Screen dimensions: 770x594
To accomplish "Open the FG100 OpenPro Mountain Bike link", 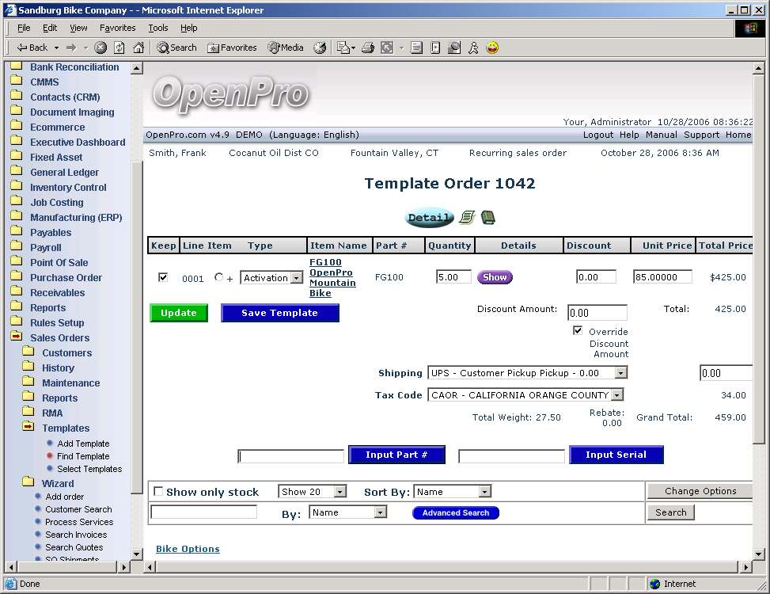I will [x=332, y=277].
